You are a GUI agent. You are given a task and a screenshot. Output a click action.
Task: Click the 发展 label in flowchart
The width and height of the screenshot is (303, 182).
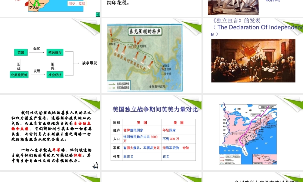click(x=37, y=71)
